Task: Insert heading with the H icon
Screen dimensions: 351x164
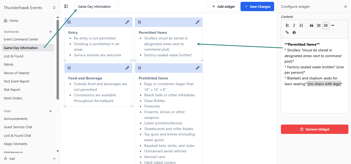Action: tap(301, 25)
